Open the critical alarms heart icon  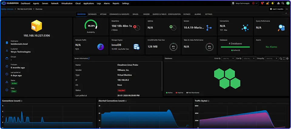pos(263,3)
